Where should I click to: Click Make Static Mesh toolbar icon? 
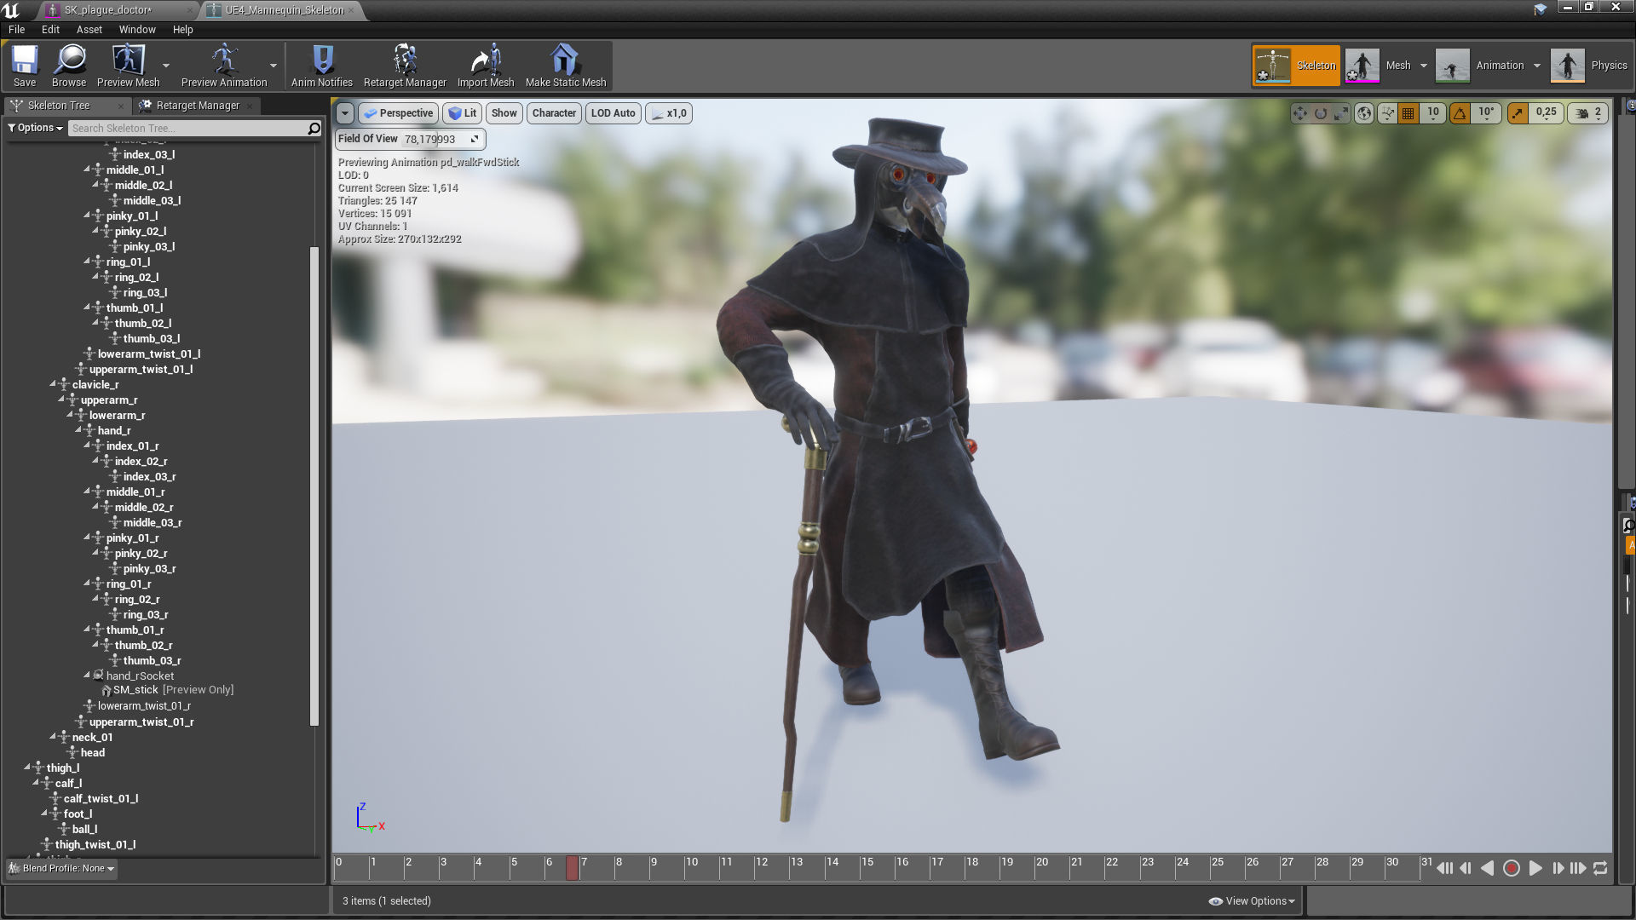click(x=566, y=66)
